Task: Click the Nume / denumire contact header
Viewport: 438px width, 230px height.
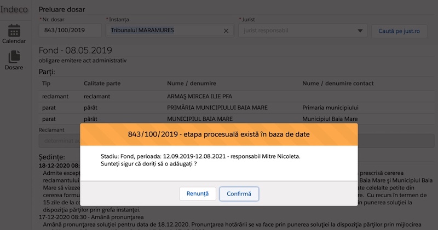Action: click(338, 84)
